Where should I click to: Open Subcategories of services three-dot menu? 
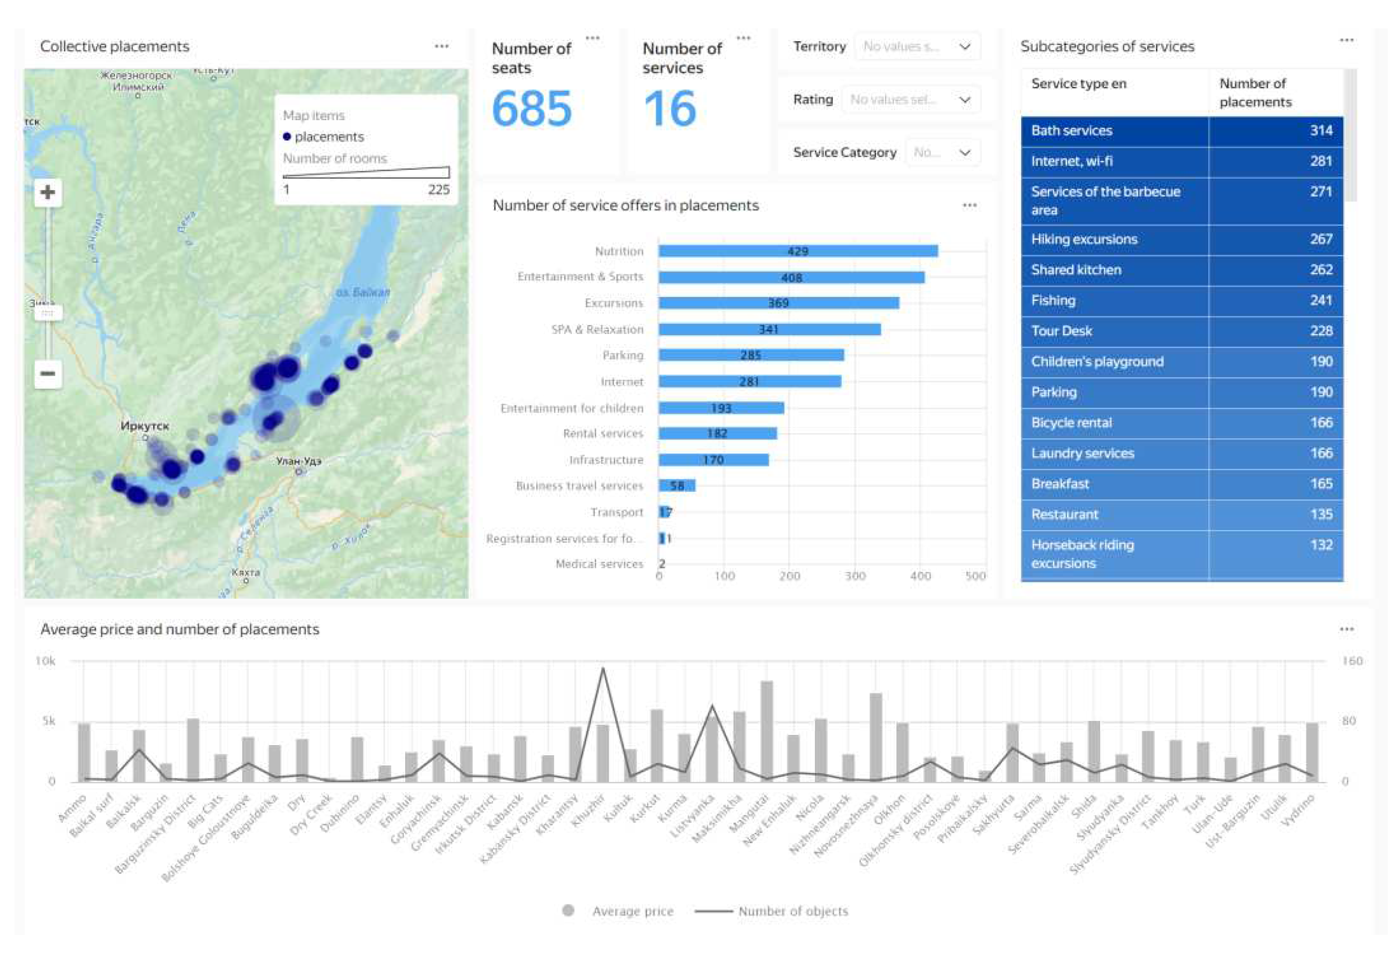[x=1346, y=40]
